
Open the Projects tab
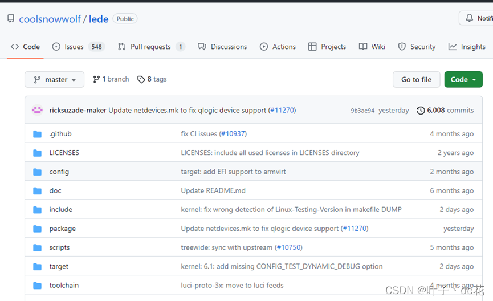click(327, 47)
